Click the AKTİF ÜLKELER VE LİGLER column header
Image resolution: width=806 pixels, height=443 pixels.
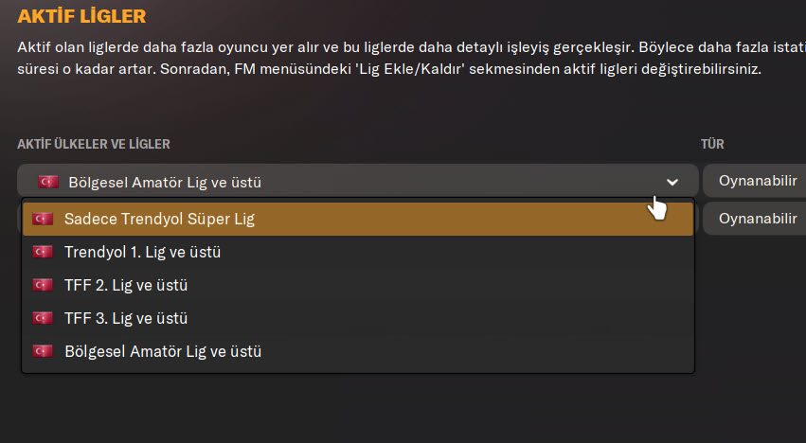coord(93,144)
